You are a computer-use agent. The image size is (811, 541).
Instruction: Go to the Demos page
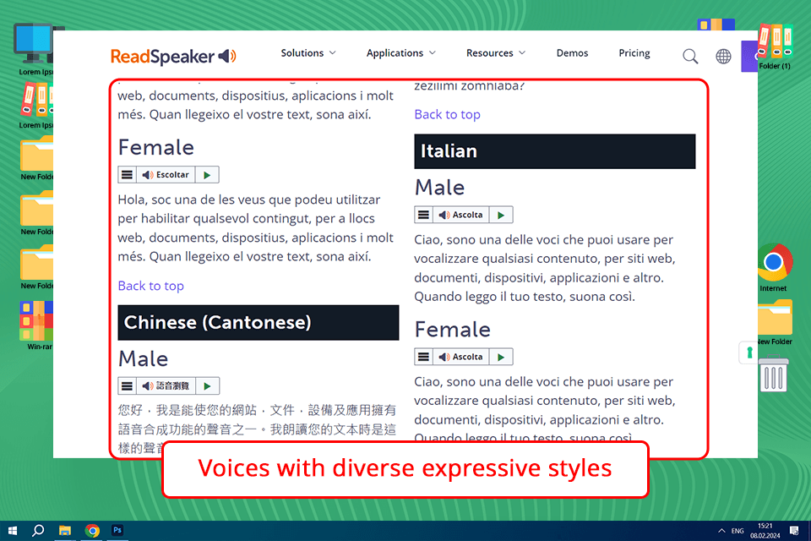(x=572, y=52)
